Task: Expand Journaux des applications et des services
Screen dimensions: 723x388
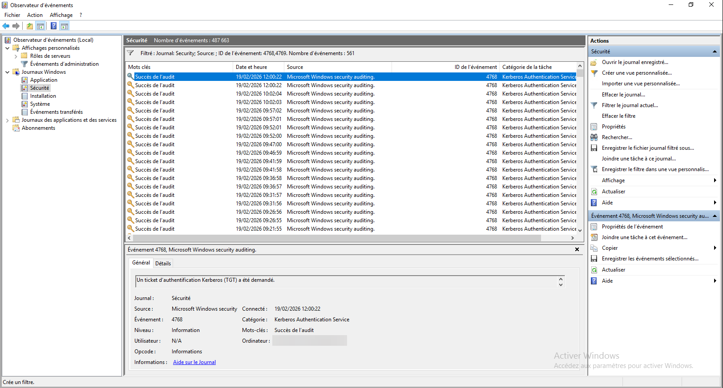Action: [x=7, y=120]
